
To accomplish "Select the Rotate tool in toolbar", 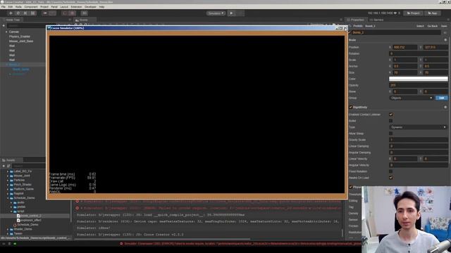I will pyautogui.click(x=18, y=13).
